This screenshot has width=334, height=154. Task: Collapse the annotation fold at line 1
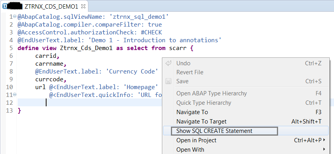coord(14,16)
